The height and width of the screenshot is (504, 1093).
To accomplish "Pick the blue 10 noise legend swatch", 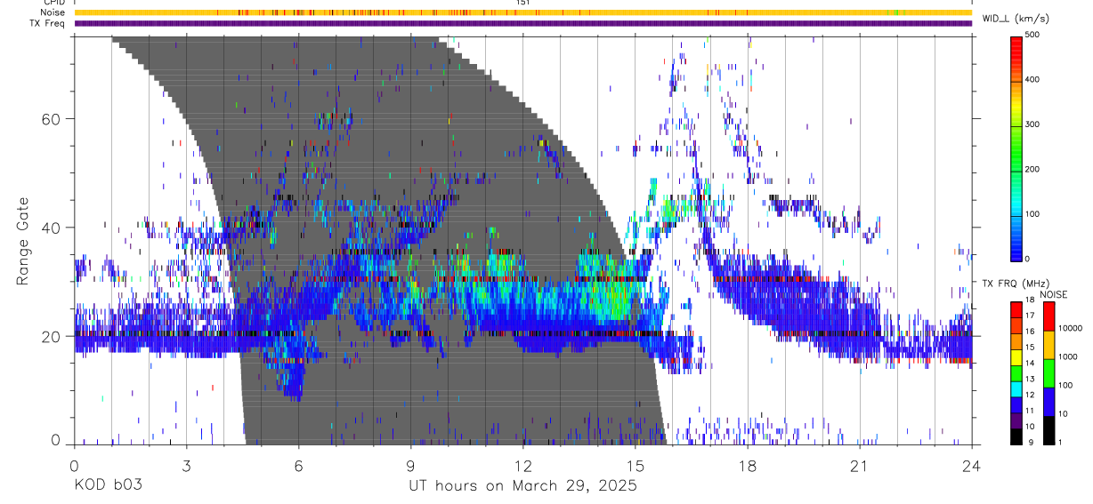I will point(1048,401).
